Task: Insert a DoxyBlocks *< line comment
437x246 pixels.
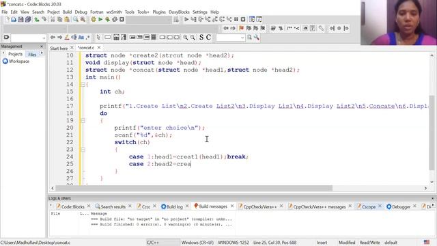Action: (x=297, y=28)
